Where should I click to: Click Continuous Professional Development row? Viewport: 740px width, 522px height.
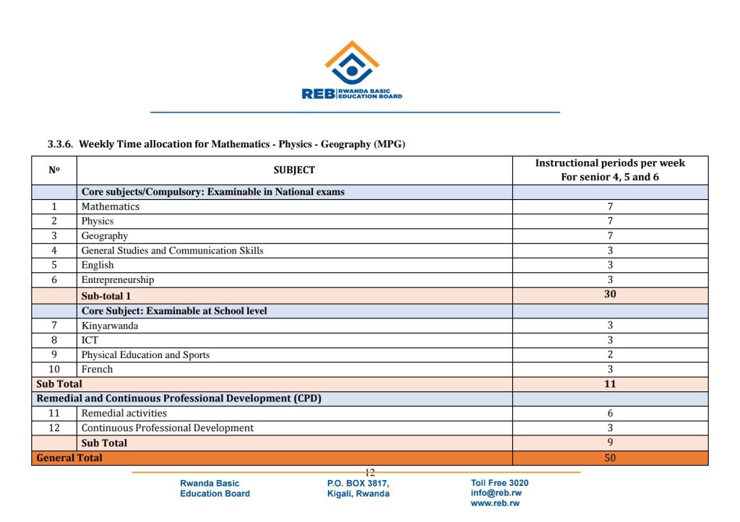168,428
